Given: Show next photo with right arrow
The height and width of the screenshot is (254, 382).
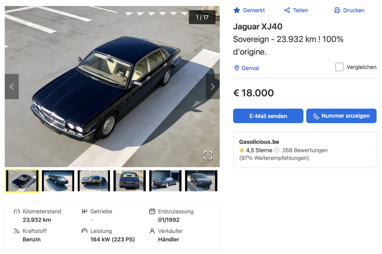Looking at the screenshot, I should click(212, 86).
